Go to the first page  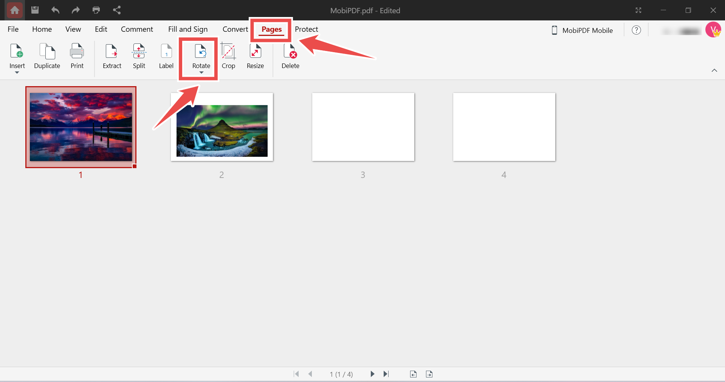296,374
